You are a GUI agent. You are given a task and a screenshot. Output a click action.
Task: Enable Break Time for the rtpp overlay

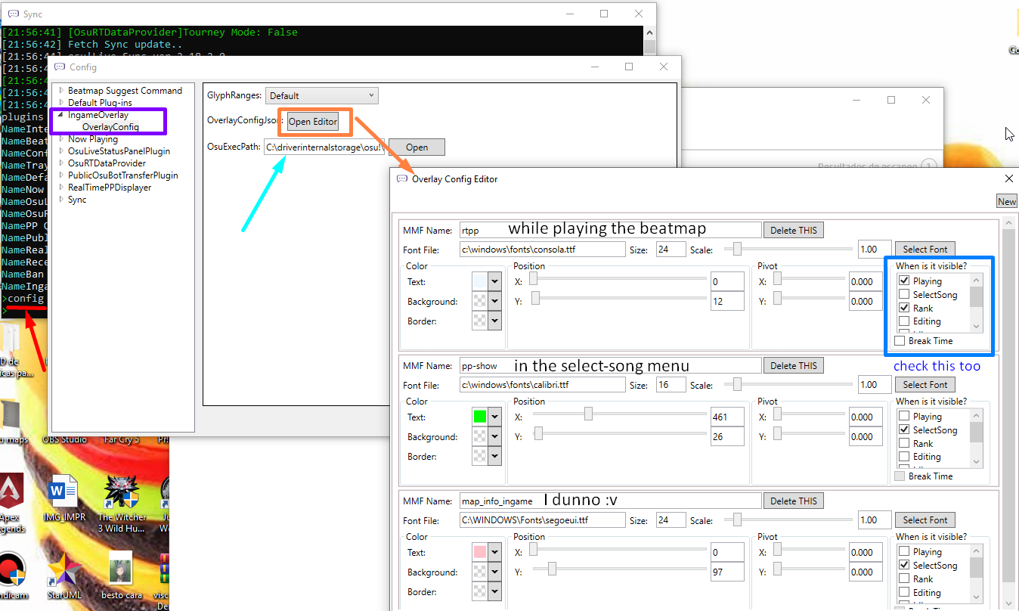click(900, 341)
